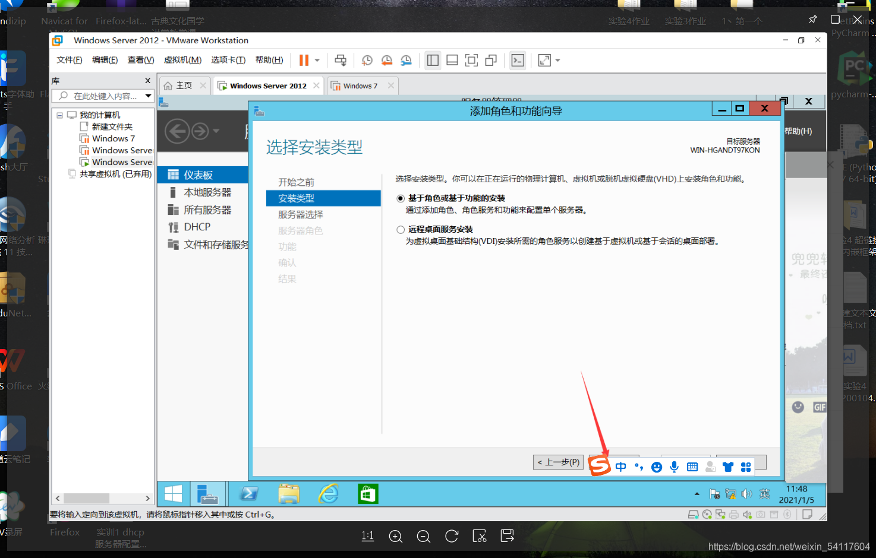This screenshot has width=876, height=558.
Task: Toggle punctuation mode on Sogou bar
Action: [x=639, y=467]
